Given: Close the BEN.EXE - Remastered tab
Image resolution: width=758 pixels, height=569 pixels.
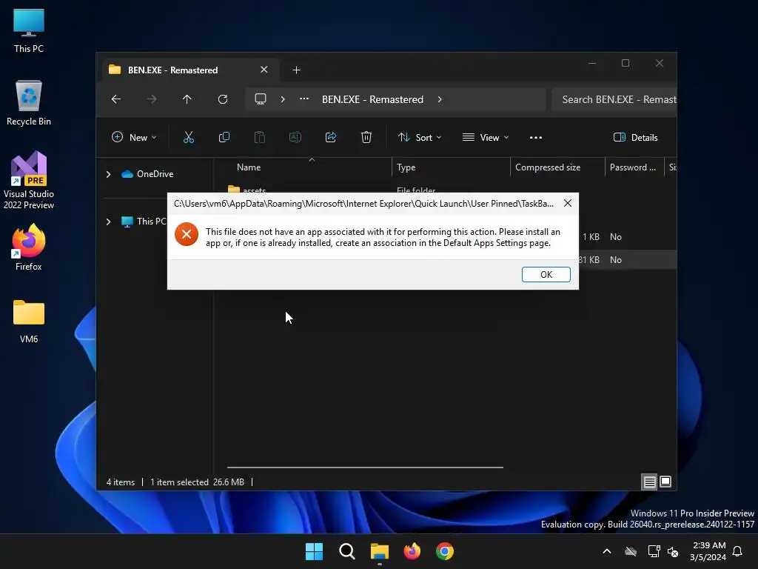Looking at the screenshot, I should point(264,70).
